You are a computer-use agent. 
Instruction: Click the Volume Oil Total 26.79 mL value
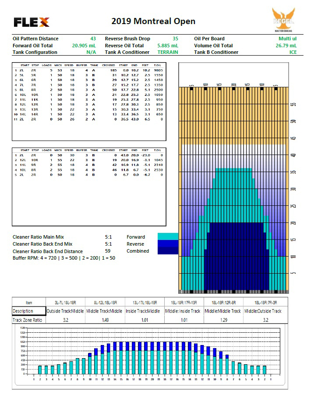pyautogui.click(x=286, y=46)
